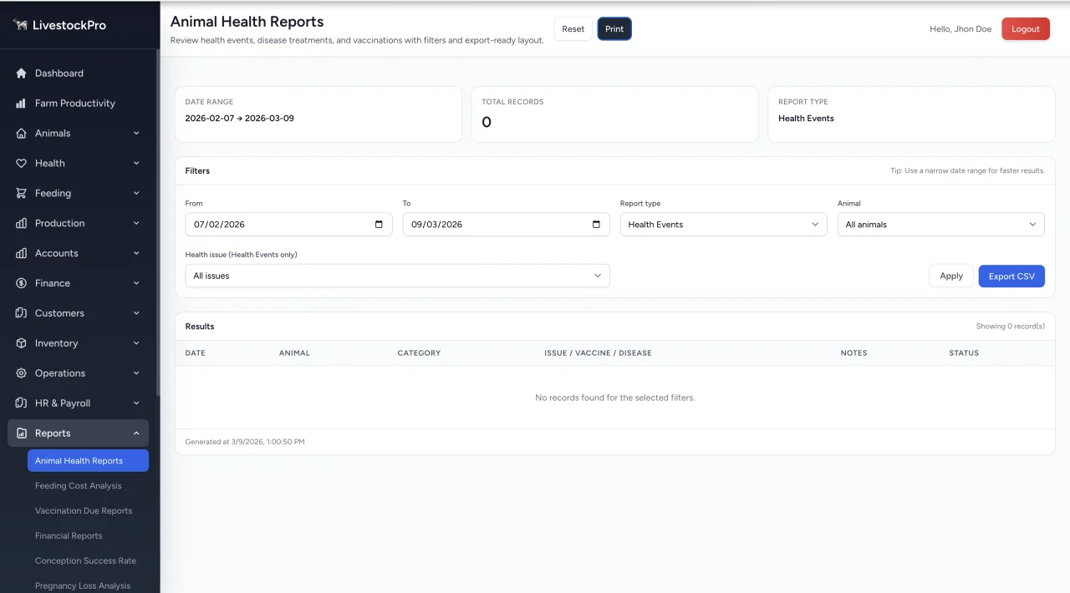Image resolution: width=1070 pixels, height=593 pixels.
Task: Collapse the Reports menu chevron
Action: [x=136, y=433]
